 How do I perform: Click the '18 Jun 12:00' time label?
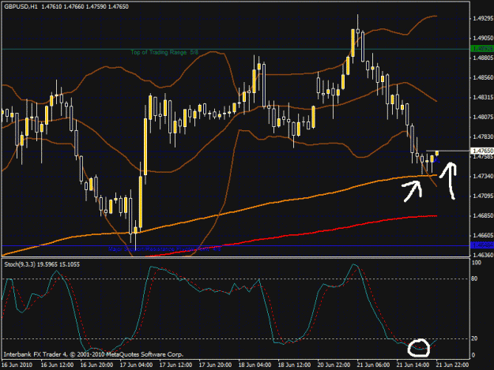pos(294,365)
